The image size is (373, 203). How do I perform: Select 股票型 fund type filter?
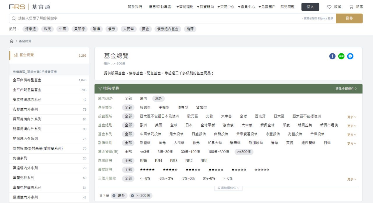click(145, 107)
